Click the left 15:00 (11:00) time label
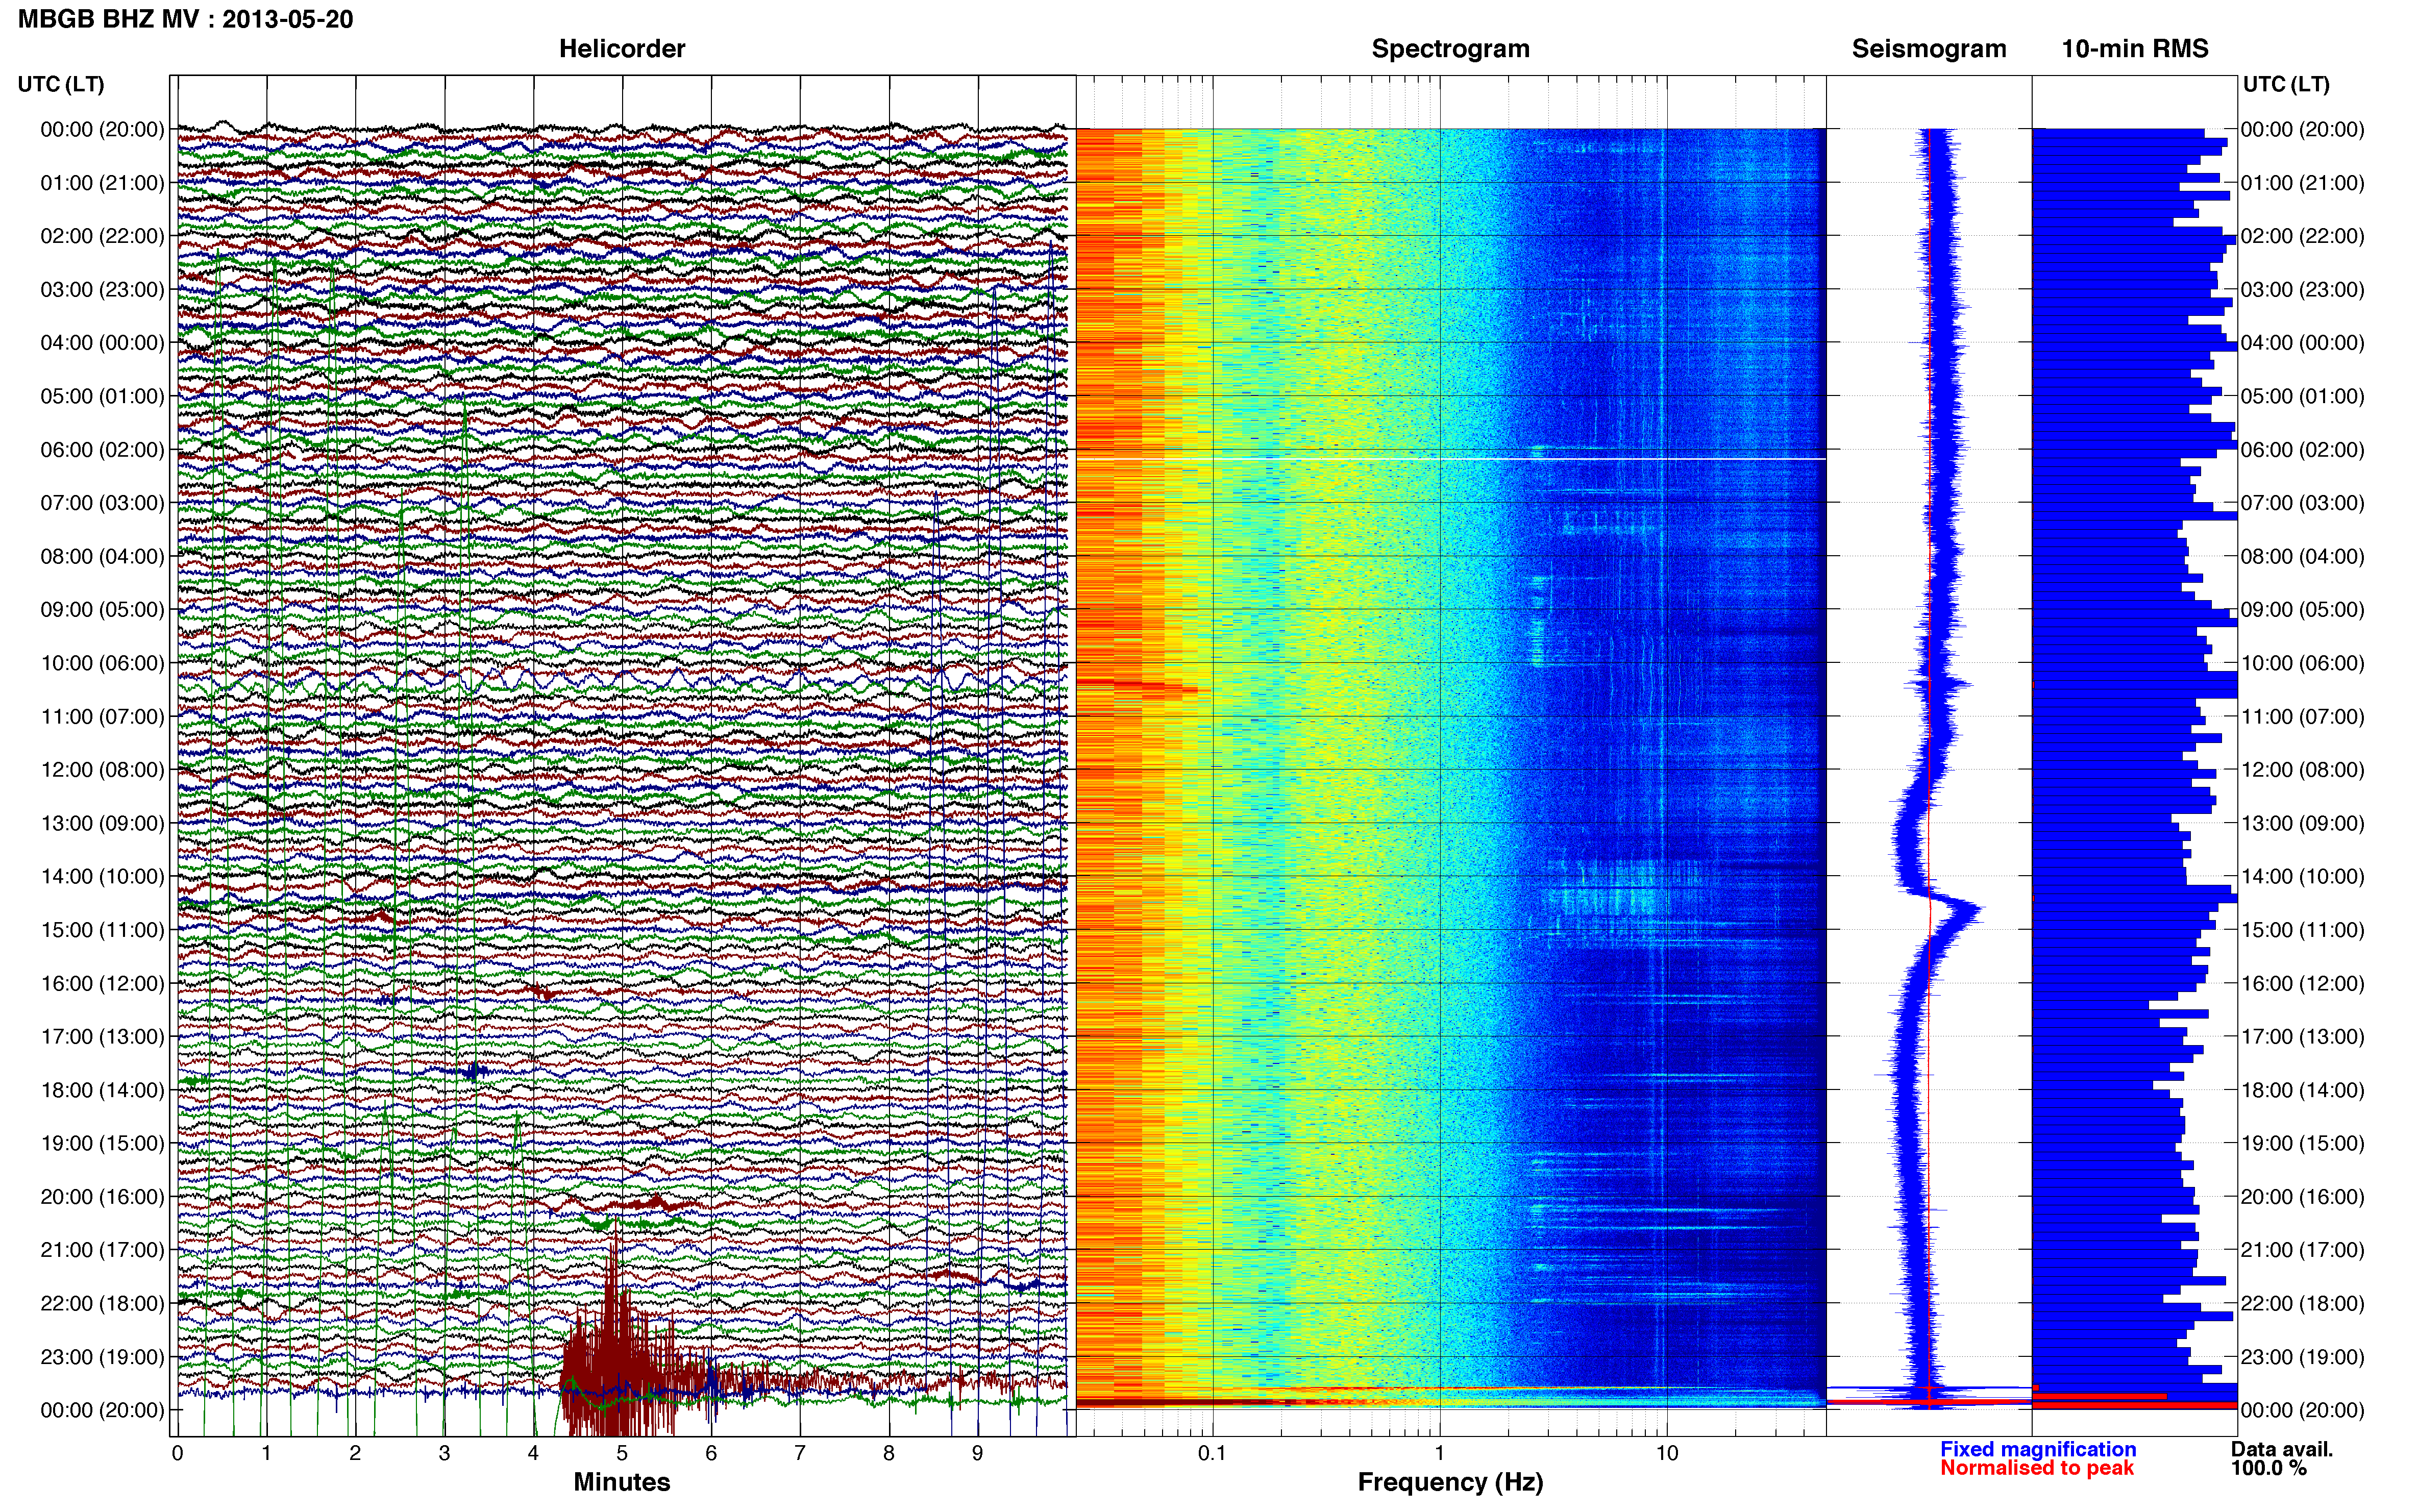Screen dimensions: 2419x1512 coord(102,930)
